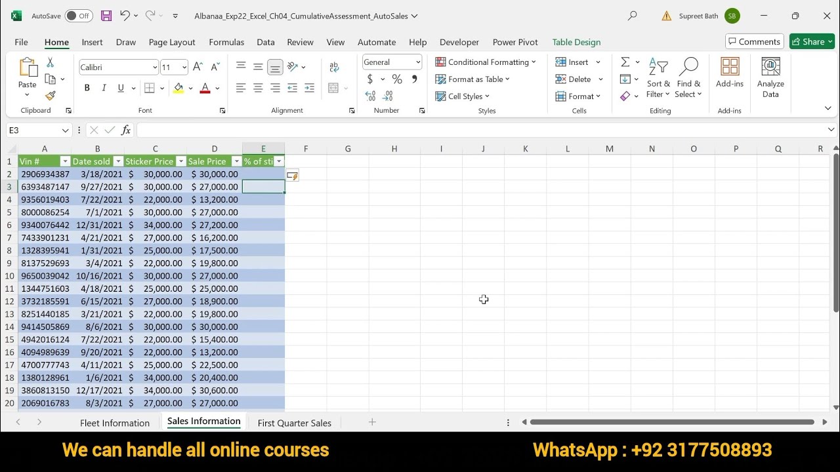This screenshot has height=472, width=840.
Task: Select the Format Painter brush
Action: (x=50, y=96)
